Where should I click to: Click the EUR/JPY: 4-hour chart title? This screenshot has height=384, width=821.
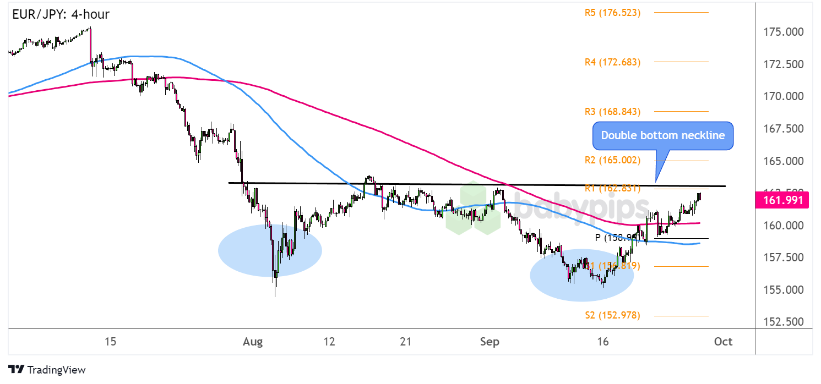click(x=61, y=14)
